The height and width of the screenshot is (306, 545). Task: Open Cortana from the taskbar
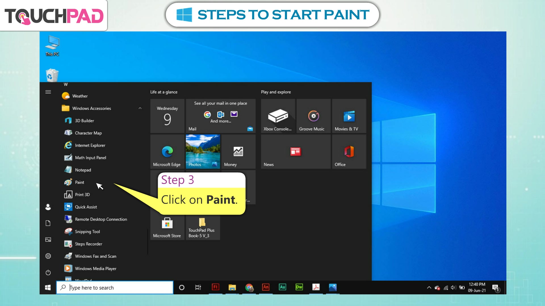[x=182, y=288]
